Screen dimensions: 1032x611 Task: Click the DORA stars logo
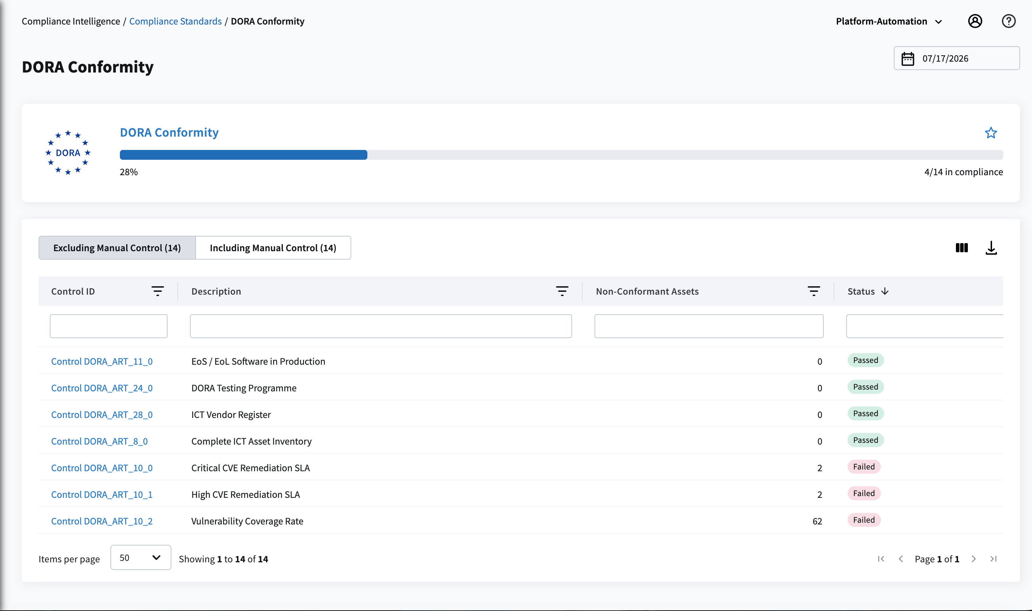point(68,153)
